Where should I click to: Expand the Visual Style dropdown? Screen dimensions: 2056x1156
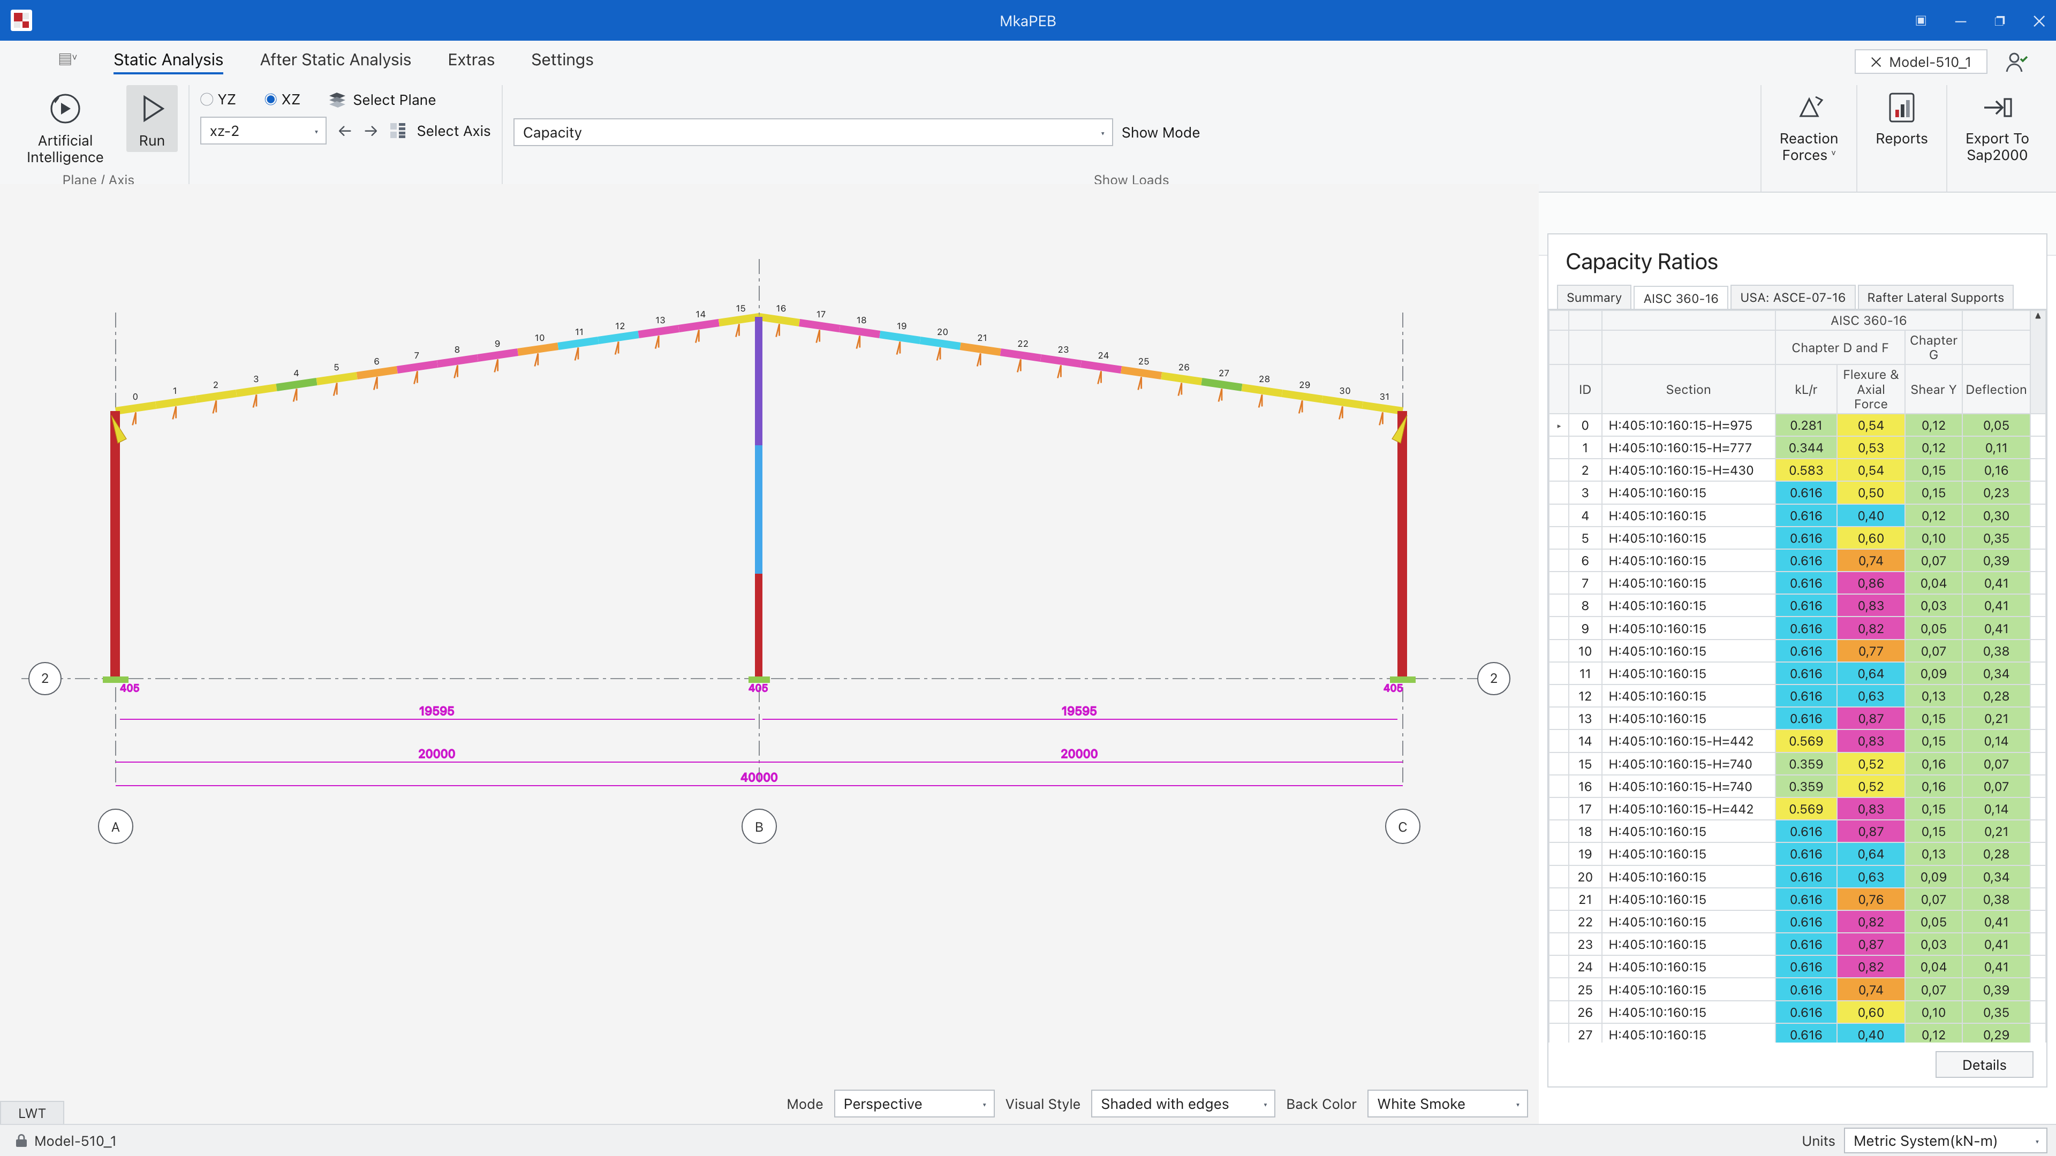[1182, 1104]
